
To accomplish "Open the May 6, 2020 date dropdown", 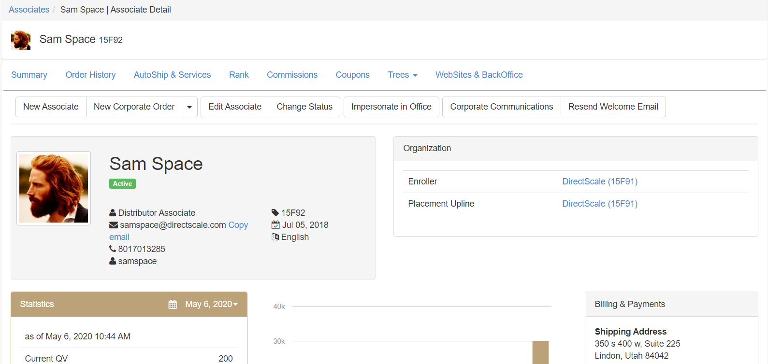I will [x=211, y=304].
